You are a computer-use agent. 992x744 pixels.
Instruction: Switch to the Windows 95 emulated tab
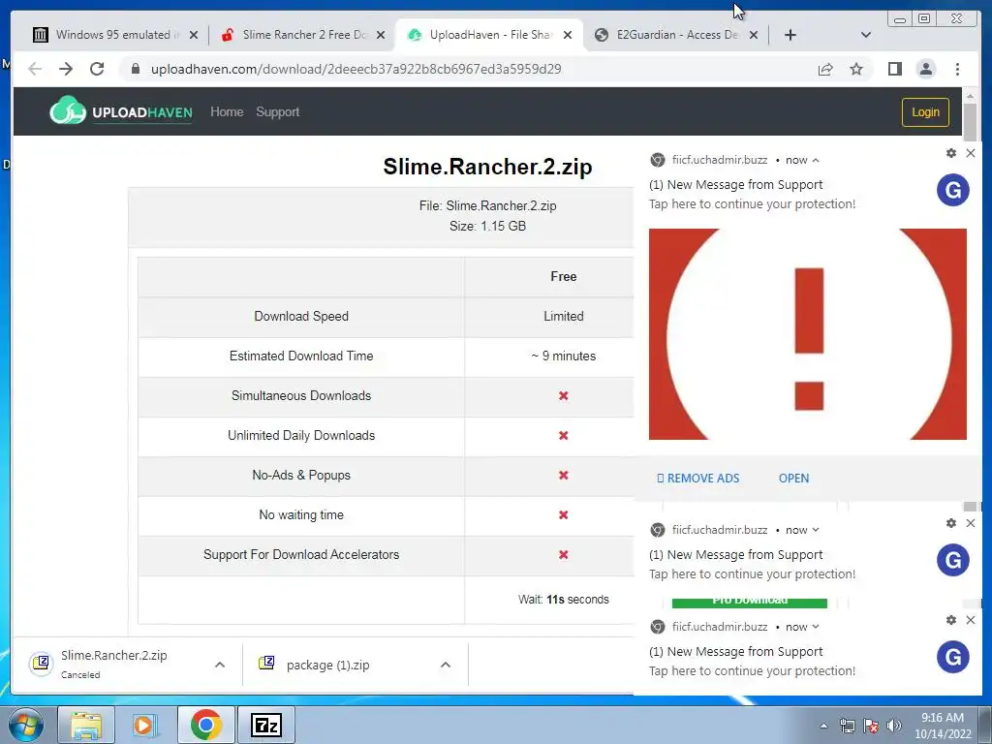pyautogui.click(x=115, y=35)
